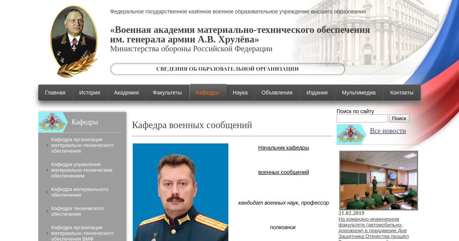Click the classroom news photo thumbnail

(x=379, y=181)
